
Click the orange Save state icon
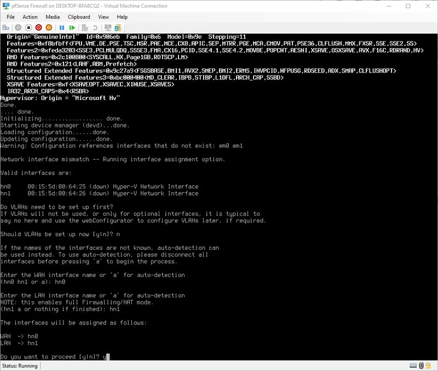tap(49, 27)
